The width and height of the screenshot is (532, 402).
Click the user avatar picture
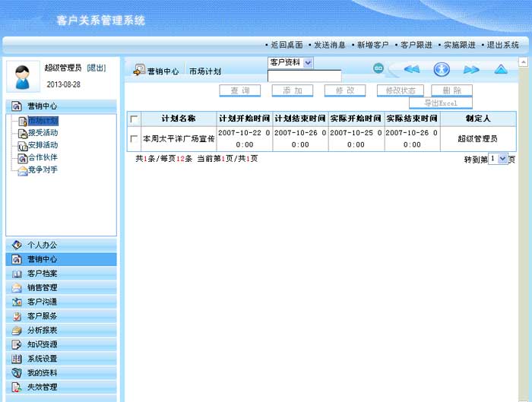23,76
